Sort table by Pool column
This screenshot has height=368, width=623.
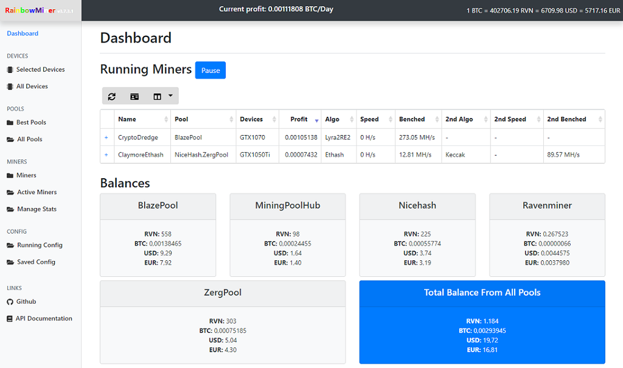(203, 119)
